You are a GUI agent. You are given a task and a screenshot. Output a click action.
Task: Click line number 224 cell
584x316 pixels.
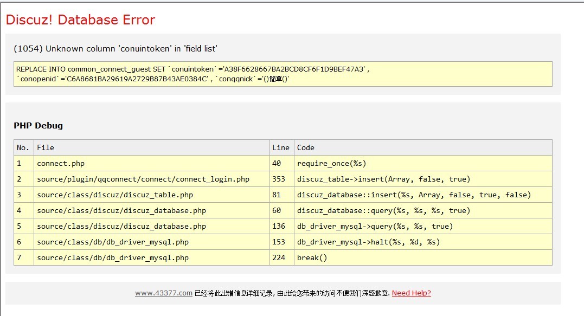pos(279,257)
